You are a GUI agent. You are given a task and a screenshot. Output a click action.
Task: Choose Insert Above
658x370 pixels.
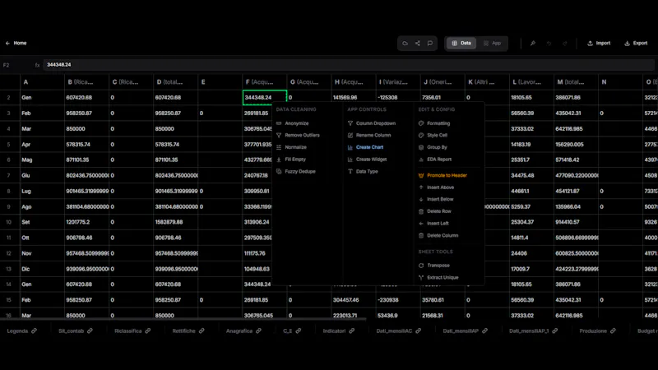click(440, 187)
